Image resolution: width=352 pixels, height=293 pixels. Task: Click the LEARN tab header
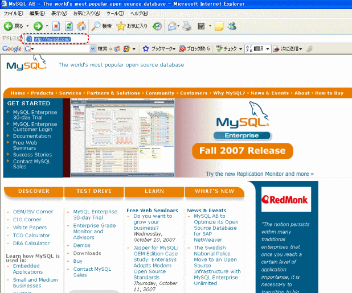pos(154,191)
